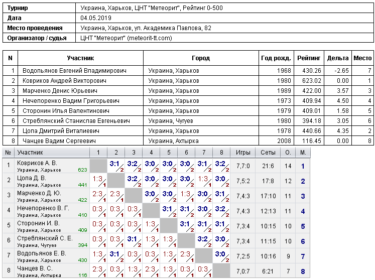Screen dimensions: 375x280
Task: Select player Водопьянов Евгений Владимирович
Action: tap(74, 71)
